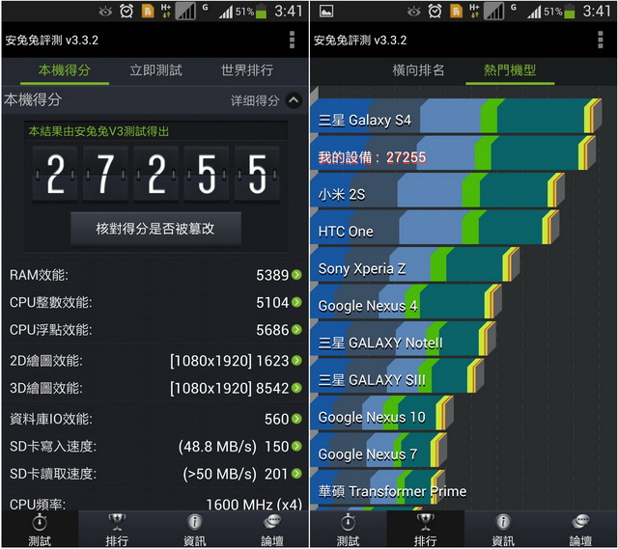Click the RAM效能 row label
The height and width of the screenshot is (549, 618).
click(x=39, y=275)
